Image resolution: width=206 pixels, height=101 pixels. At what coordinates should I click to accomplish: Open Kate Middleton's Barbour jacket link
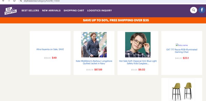point(94,62)
